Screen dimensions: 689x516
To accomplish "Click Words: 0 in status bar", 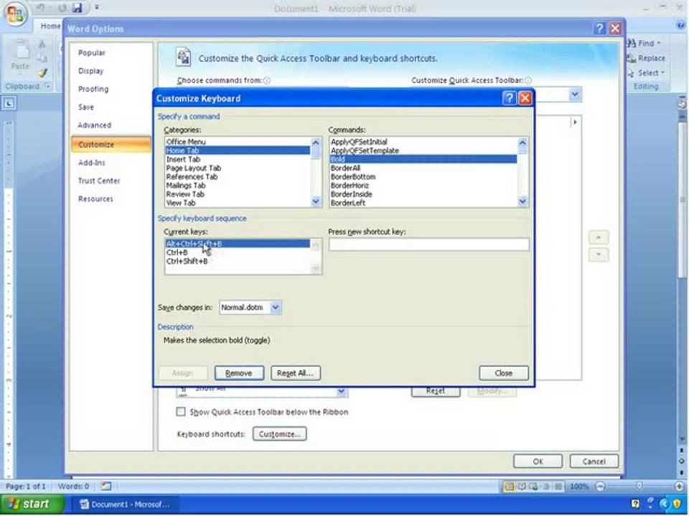I will (73, 486).
